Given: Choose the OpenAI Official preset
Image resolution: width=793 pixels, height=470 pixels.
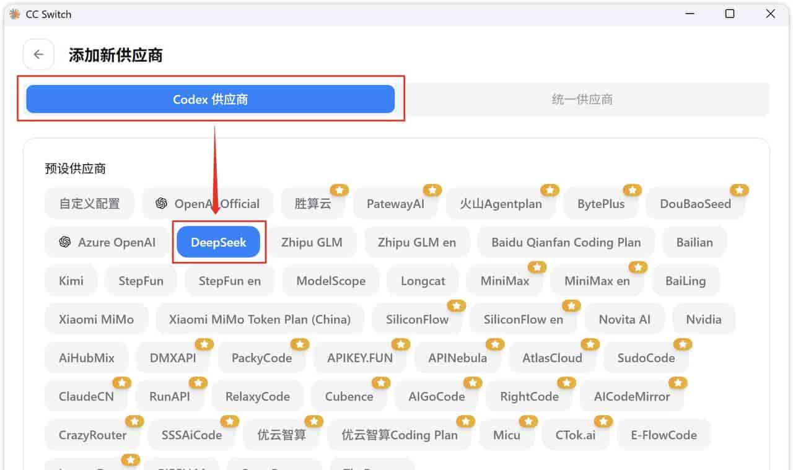Looking at the screenshot, I should coord(208,204).
